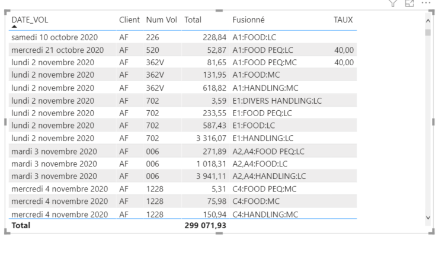Click the DATE_VOL ascending sort arrow
This screenshot has width=445, height=256.
click(x=14, y=27)
